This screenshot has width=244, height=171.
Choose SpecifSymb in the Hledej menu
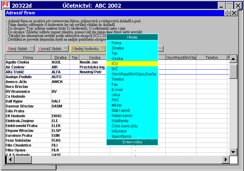(132, 136)
